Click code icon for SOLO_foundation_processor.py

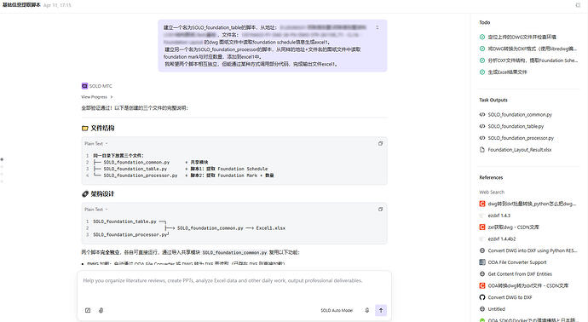click(482, 138)
